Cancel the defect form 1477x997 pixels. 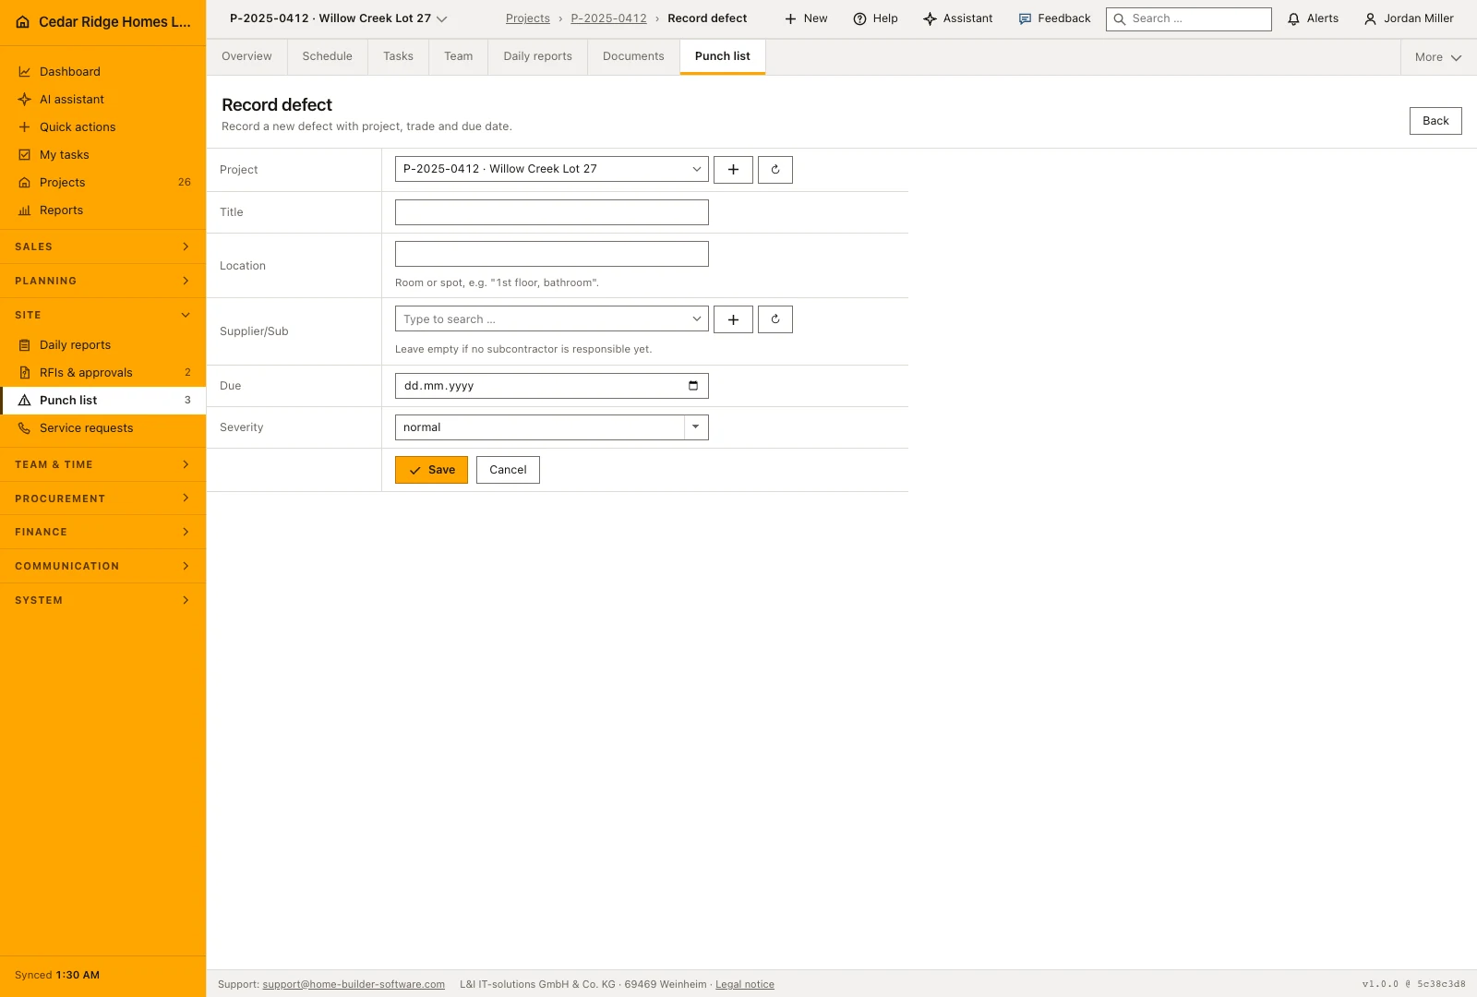[508, 470]
